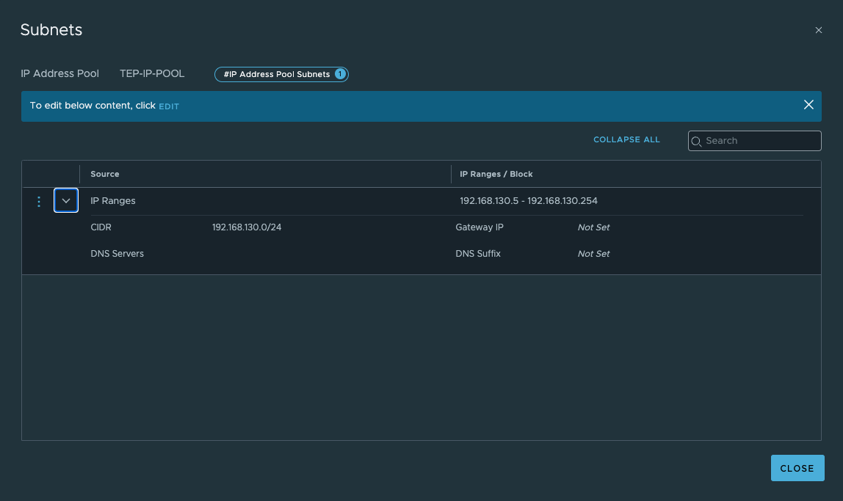
Task: Click the CLOSE button
Action: click(x=797, y=468)
